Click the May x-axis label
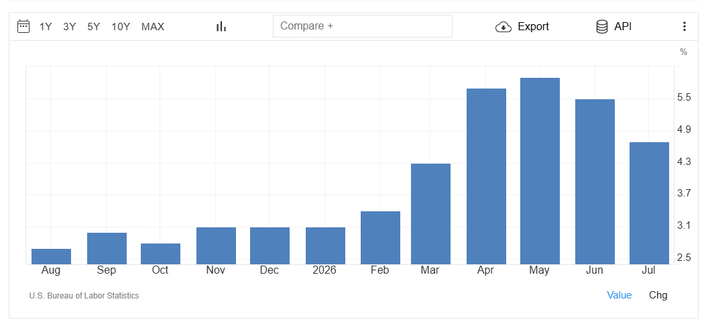The height and width of the screenshot is (328, 708). (540, 270)
